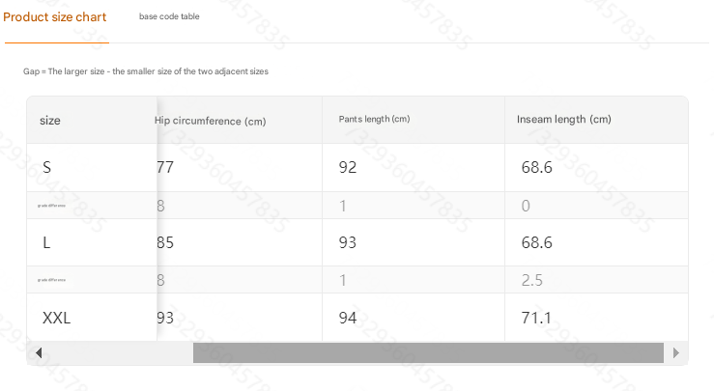Open the Product size chart tab

pos(55,17)
